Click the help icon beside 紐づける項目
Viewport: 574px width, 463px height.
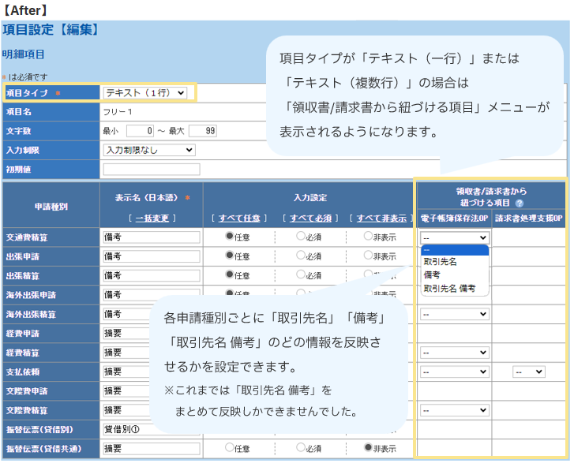click(519, 203)
